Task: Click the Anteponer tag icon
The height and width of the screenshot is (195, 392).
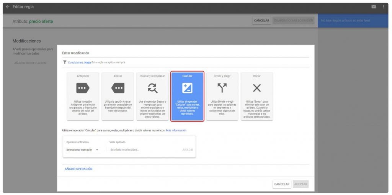Action: coord(83,88)
